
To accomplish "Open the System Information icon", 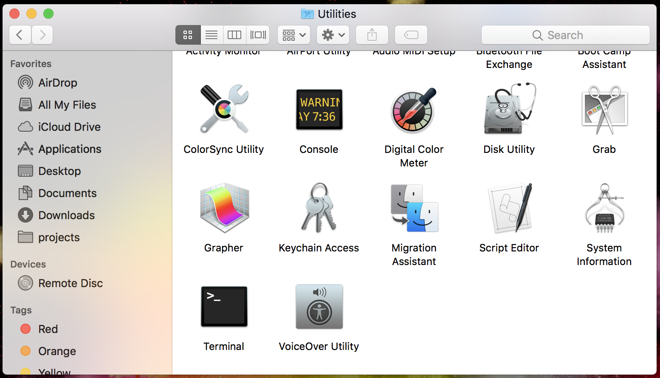I will click(604, 208).
